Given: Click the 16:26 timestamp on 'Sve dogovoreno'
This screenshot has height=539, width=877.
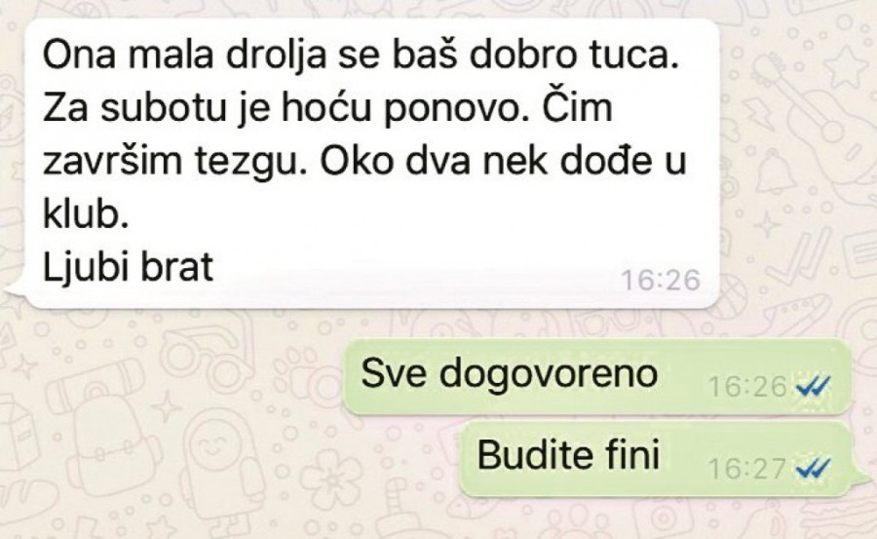Looking at the screenshot, I should (x=747, y=386).
